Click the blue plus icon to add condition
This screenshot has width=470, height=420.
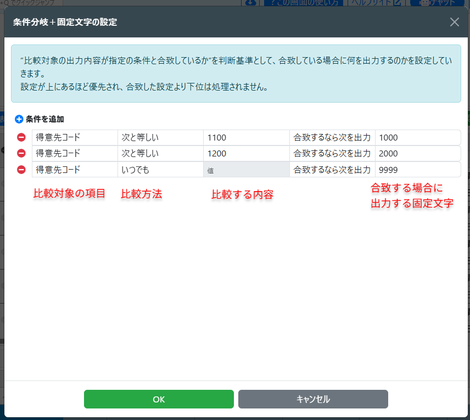tap(19, 119)
